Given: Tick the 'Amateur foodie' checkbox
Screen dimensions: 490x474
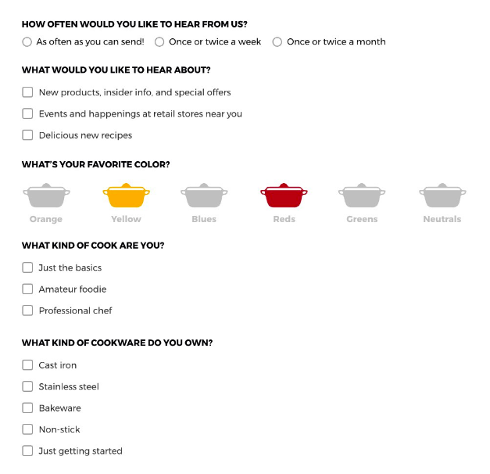Looking at the screenshot, I should tap(27, 289).
